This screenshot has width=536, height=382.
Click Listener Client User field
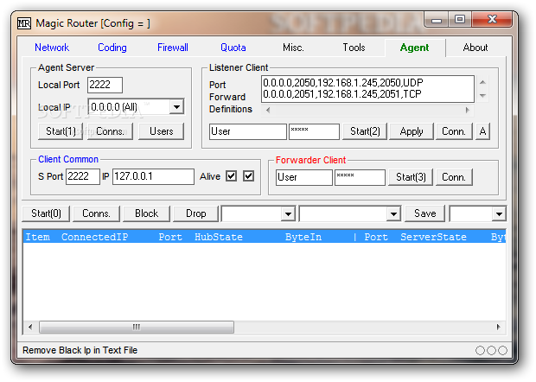[x=248, y=131]
